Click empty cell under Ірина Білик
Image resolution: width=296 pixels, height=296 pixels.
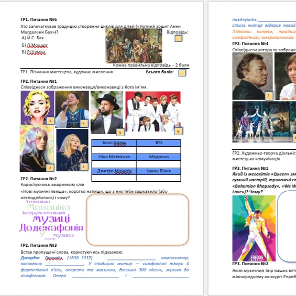coord(159,178)
